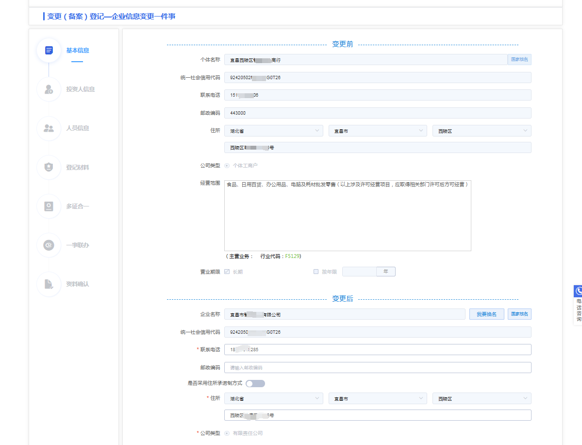Click the 电话咨询 phone icon
This screenshot has width=582, height=445.
(x=578, y=291)
